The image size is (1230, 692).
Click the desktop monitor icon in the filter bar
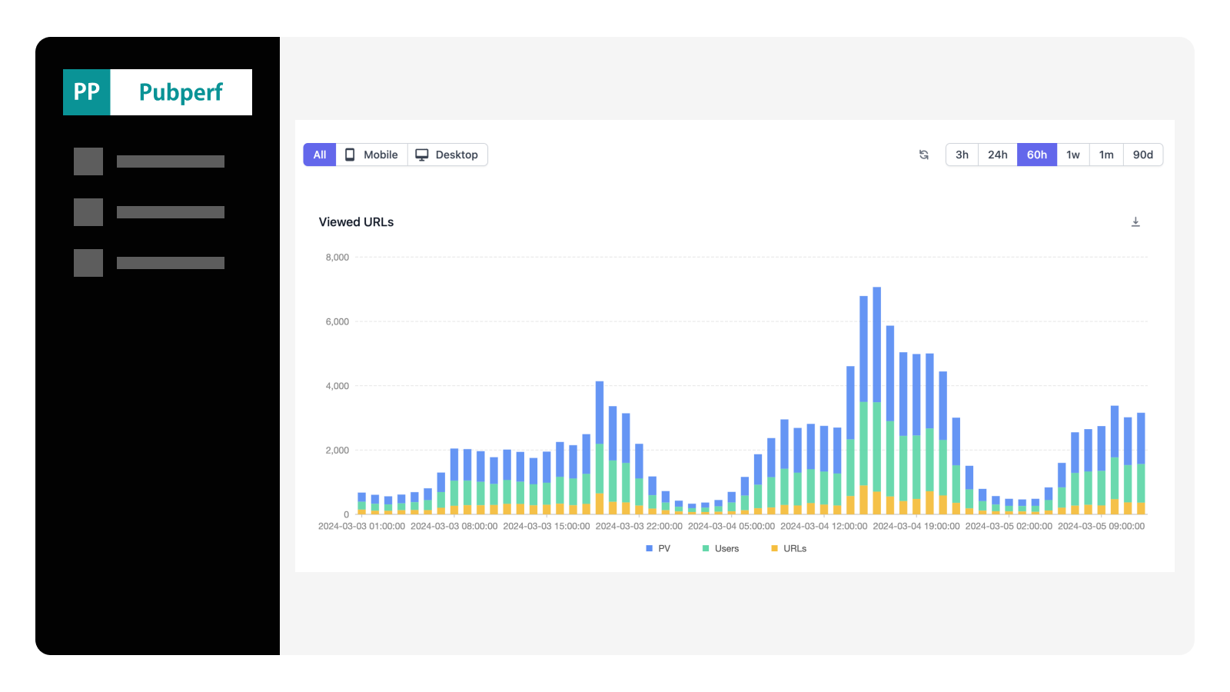click(421, 155)
